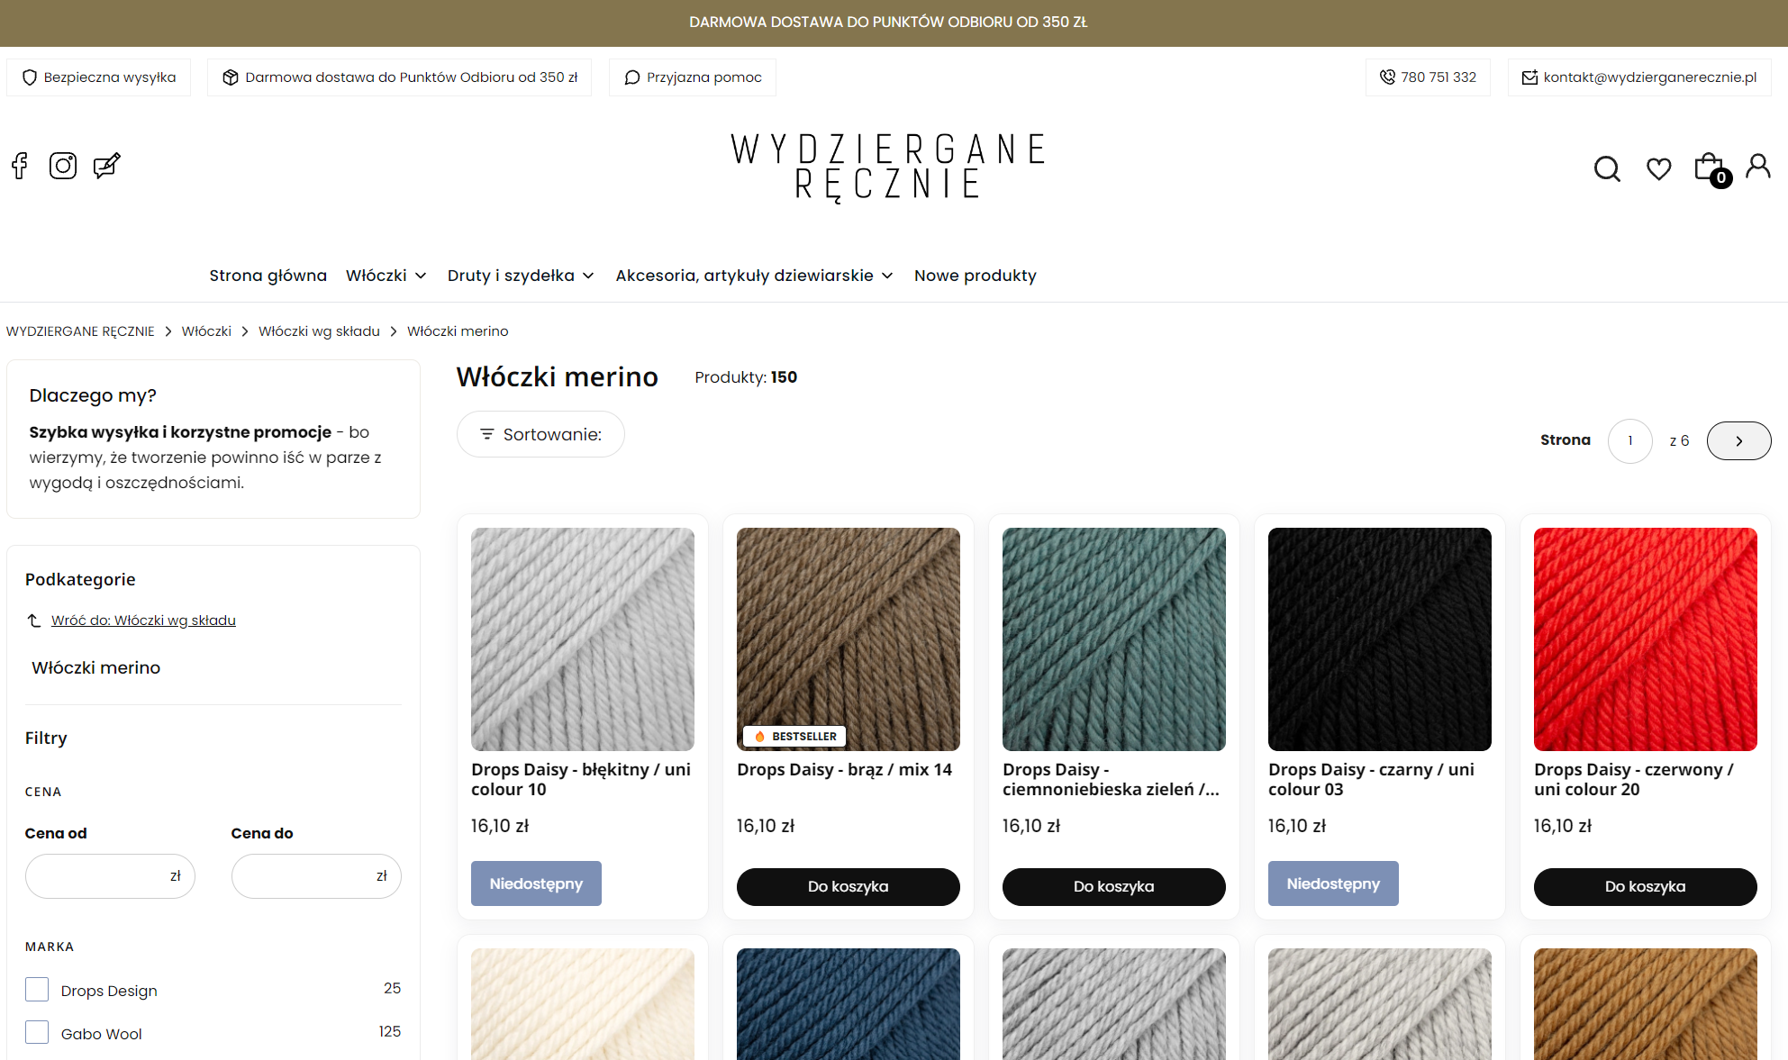Open the Facebook page icon

coord(20,166)
